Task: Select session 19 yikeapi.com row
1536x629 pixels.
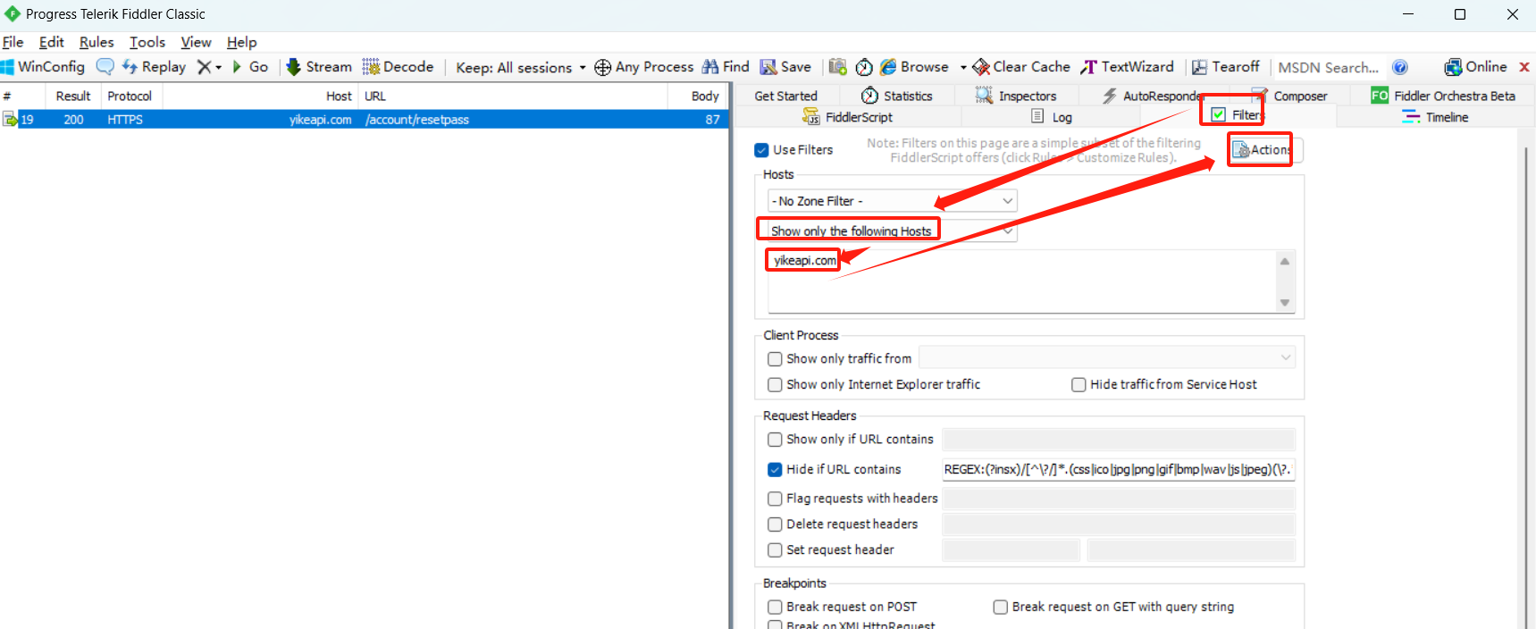Action: [x=365, y=119]
